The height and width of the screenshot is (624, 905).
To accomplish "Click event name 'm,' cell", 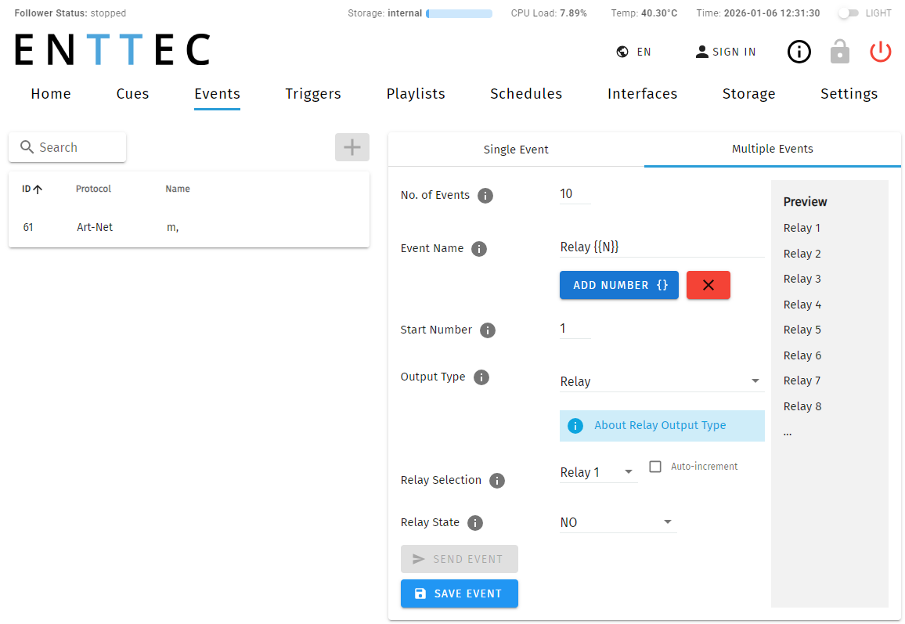I will coord(172,227).
